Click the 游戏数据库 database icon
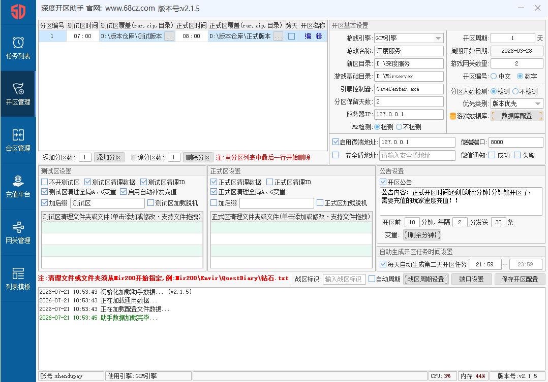The image size is (548, 382). (452, 116)
